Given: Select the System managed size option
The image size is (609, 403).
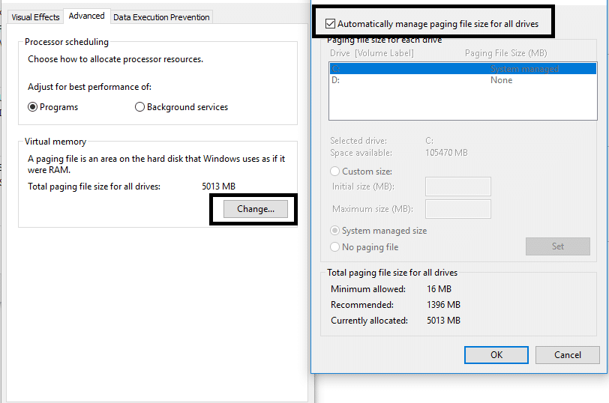Looking at the screenshot, I should [x=335, y=231].
